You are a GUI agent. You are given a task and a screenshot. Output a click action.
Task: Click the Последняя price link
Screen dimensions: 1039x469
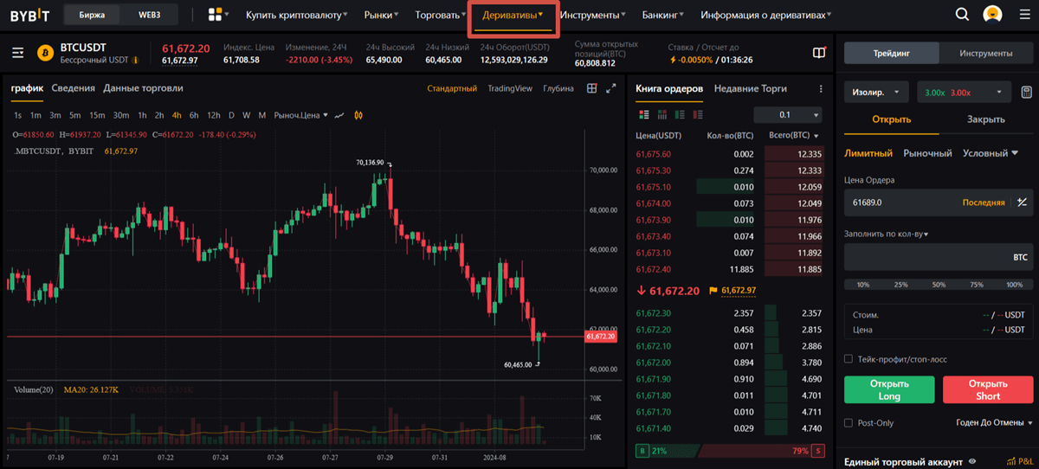pos(984,202)
